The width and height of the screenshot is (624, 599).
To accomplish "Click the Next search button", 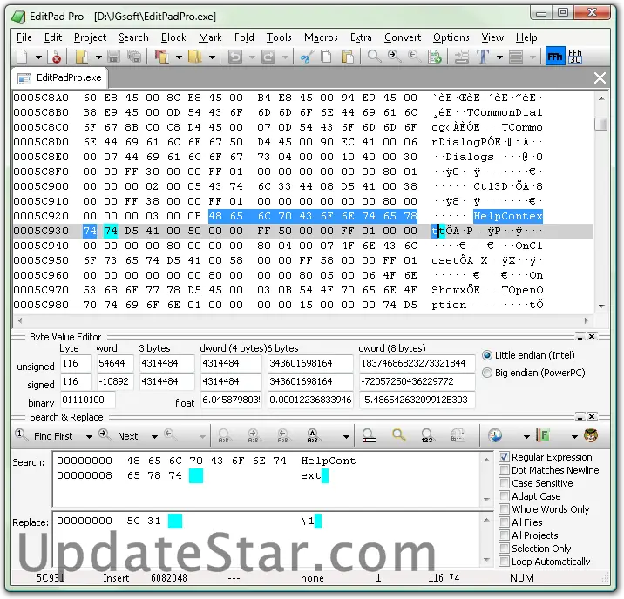I will [120, 435].
